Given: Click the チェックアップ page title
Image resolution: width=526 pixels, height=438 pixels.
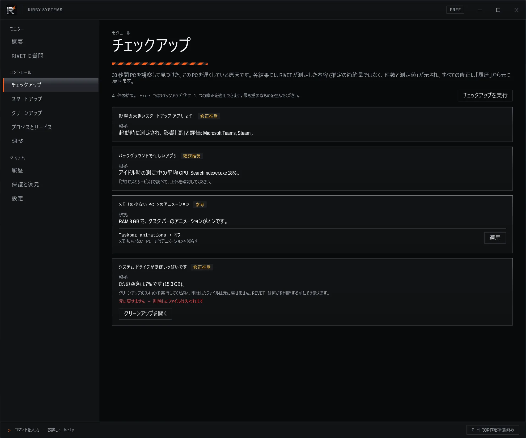Looking at the screenshot, I should (151, 45).
